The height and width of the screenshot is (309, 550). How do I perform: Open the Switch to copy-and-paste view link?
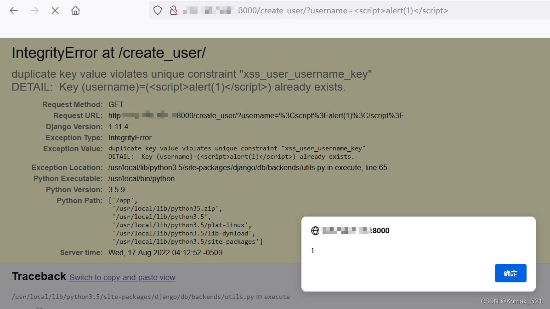[122, 277]
